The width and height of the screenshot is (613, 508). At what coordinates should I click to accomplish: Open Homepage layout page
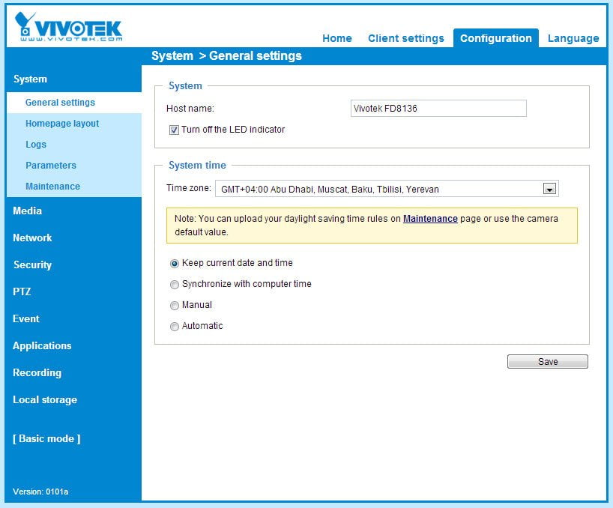coord(62,124)
